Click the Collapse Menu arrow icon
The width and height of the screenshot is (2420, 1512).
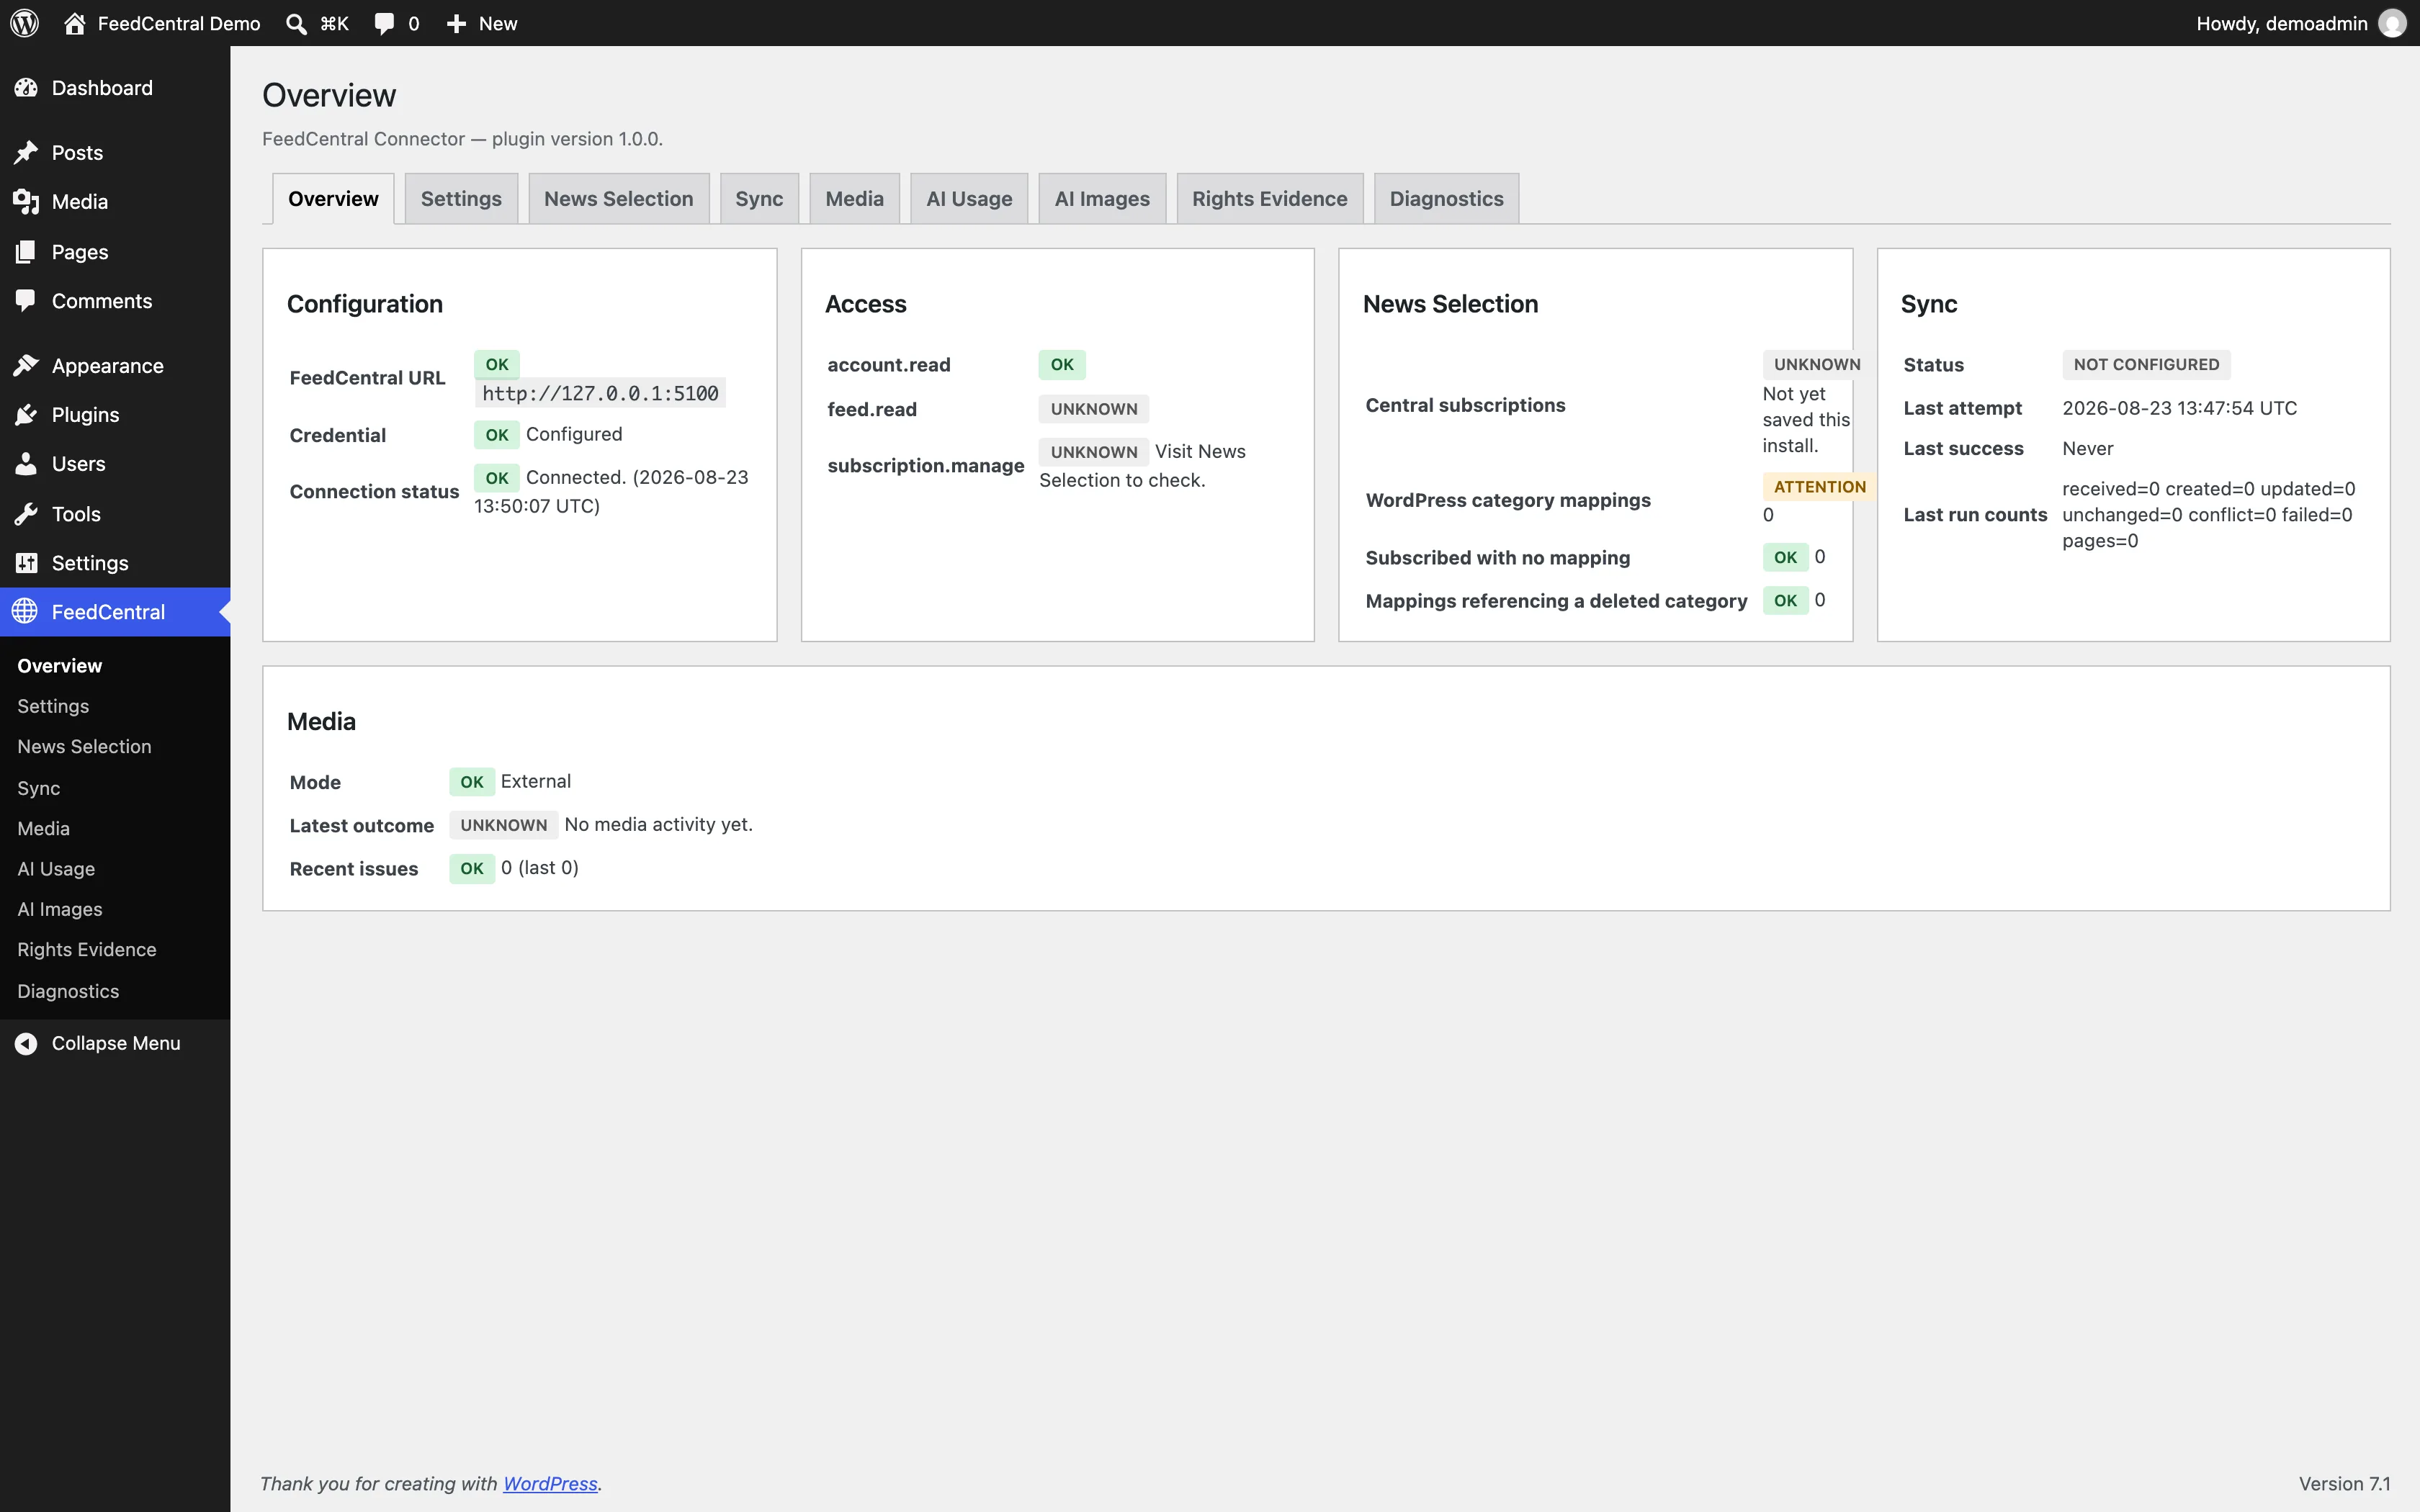pyautogui.click(x=26, y=1043)
